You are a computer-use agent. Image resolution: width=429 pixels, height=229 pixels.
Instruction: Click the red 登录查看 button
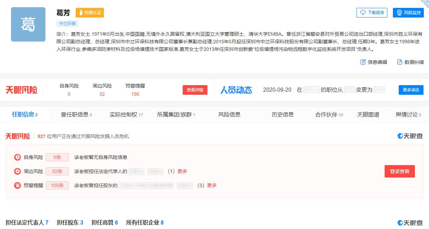pos(400,171)
